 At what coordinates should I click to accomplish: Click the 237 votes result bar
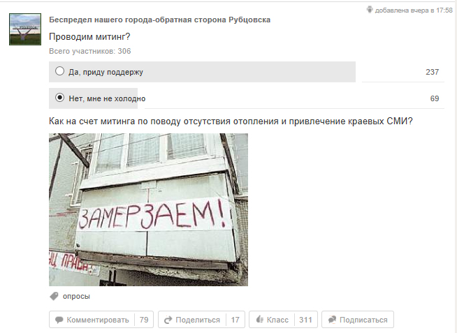pos(202,72)
